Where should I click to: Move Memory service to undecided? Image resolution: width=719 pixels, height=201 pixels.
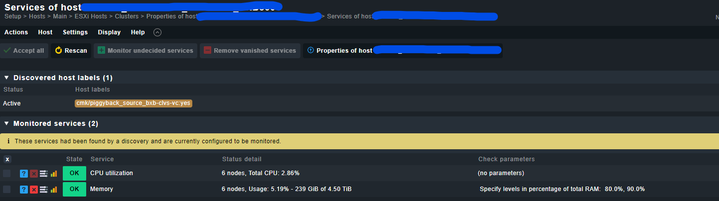click(23, 189)
